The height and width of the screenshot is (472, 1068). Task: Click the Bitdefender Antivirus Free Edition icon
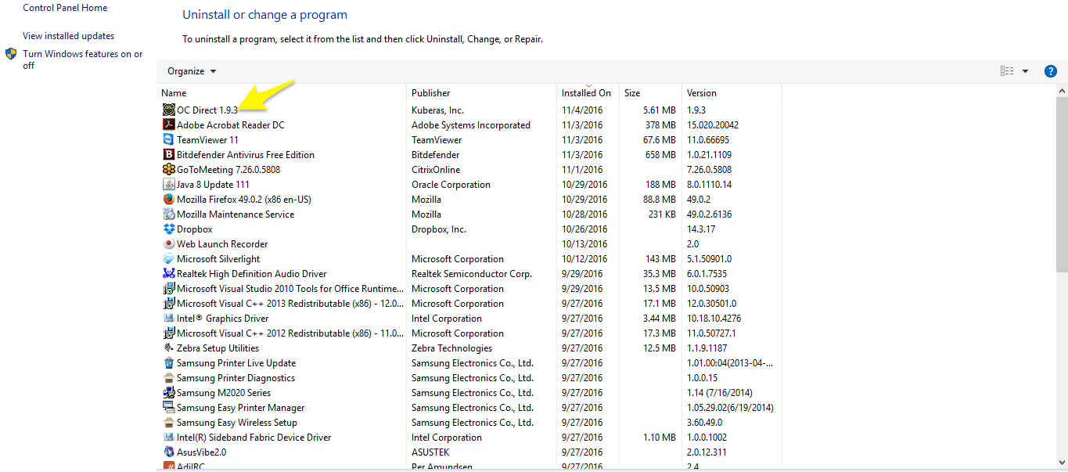click(169, 155)
